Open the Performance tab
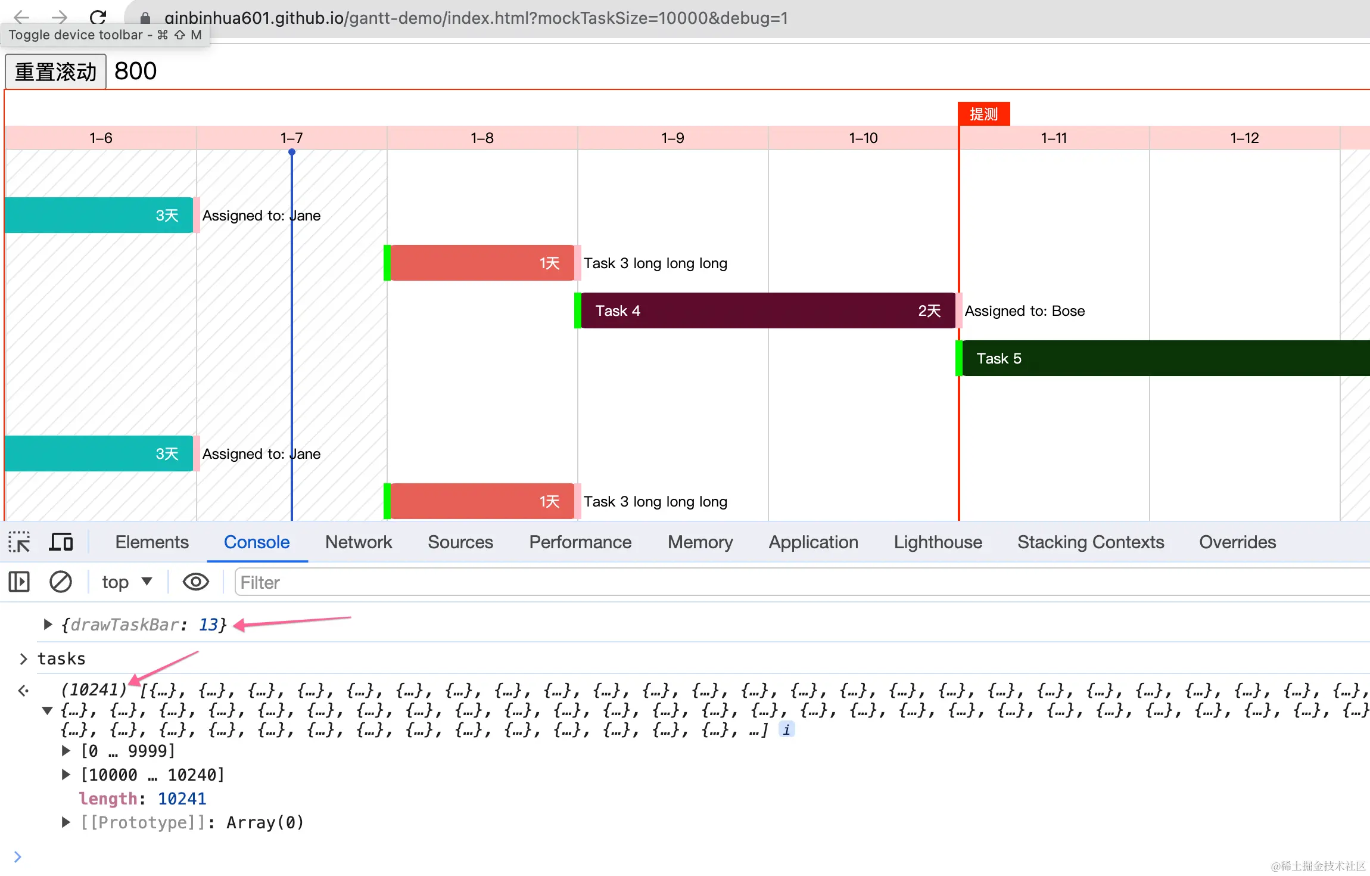This screenshot has height=876, width=1370. coord(580,542)
